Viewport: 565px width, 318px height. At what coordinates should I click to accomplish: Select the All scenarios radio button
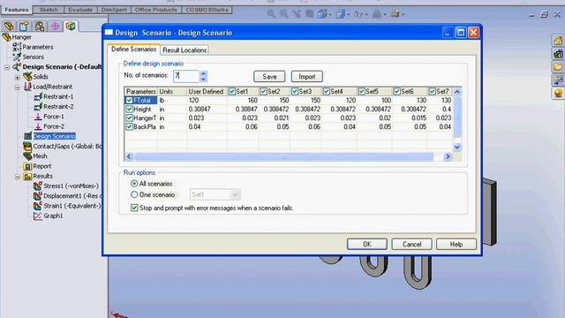pyautogui.click(x=134, y=184)
